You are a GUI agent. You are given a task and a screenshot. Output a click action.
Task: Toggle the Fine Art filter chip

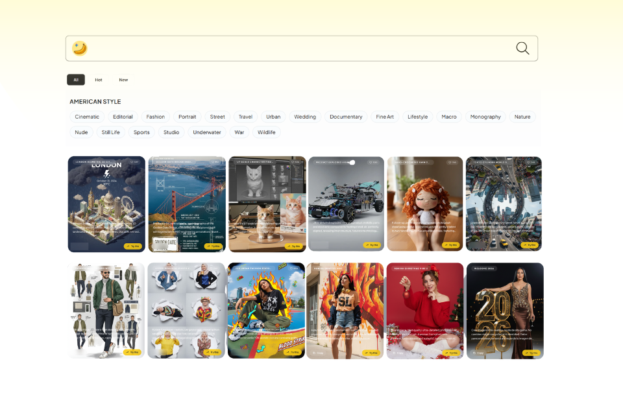pyautogui.click(x=385, y=117)
